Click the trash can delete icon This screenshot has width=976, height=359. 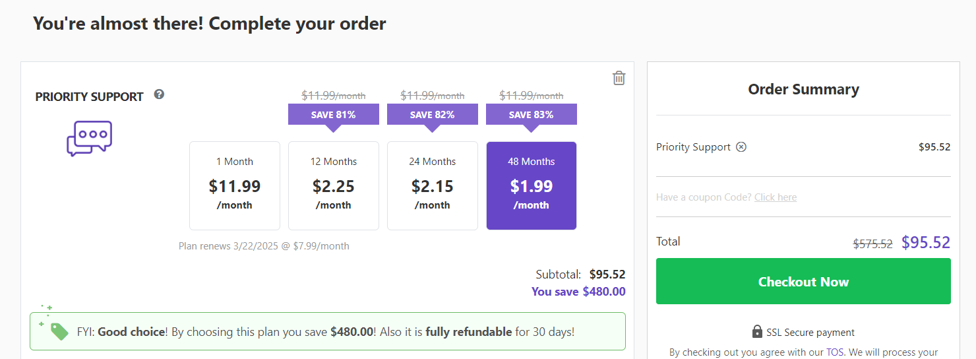click(619, 78)
